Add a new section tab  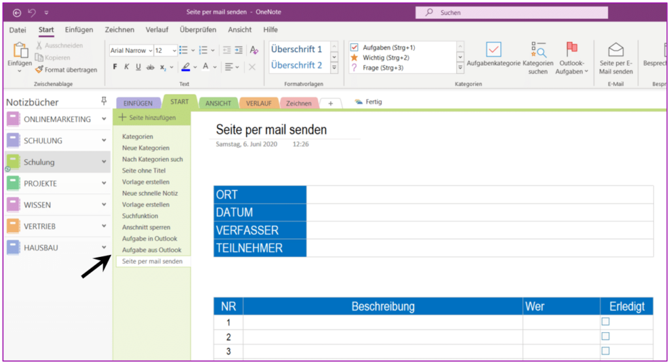pos(331,104)
